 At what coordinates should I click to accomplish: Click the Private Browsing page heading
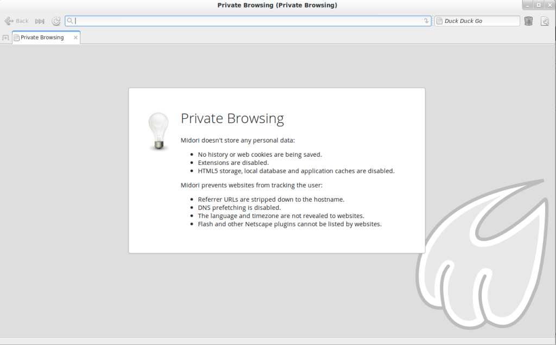click(x=232, y=119)
